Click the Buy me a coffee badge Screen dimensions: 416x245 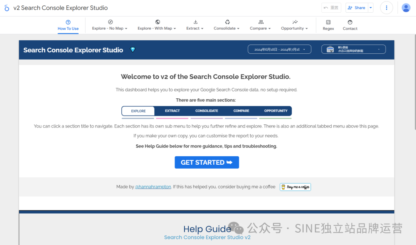(x=295, y=187)
